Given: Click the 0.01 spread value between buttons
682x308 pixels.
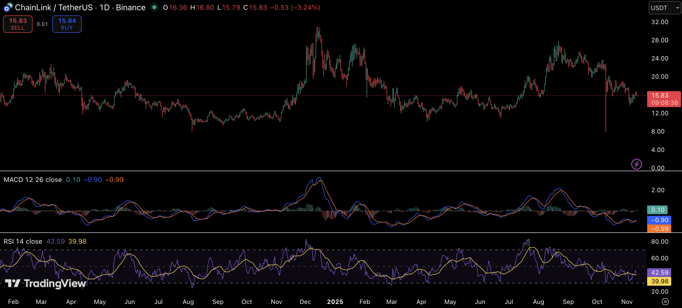Looking at the screenshot, I should (42, 24).
